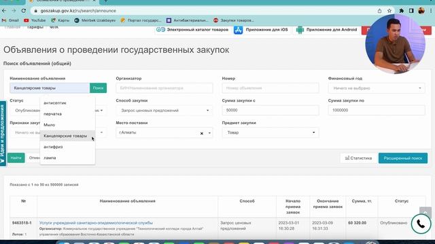Click announcement number 9463518-1
This screenshot has height=244, width=435.
click(x=22, y=223)
